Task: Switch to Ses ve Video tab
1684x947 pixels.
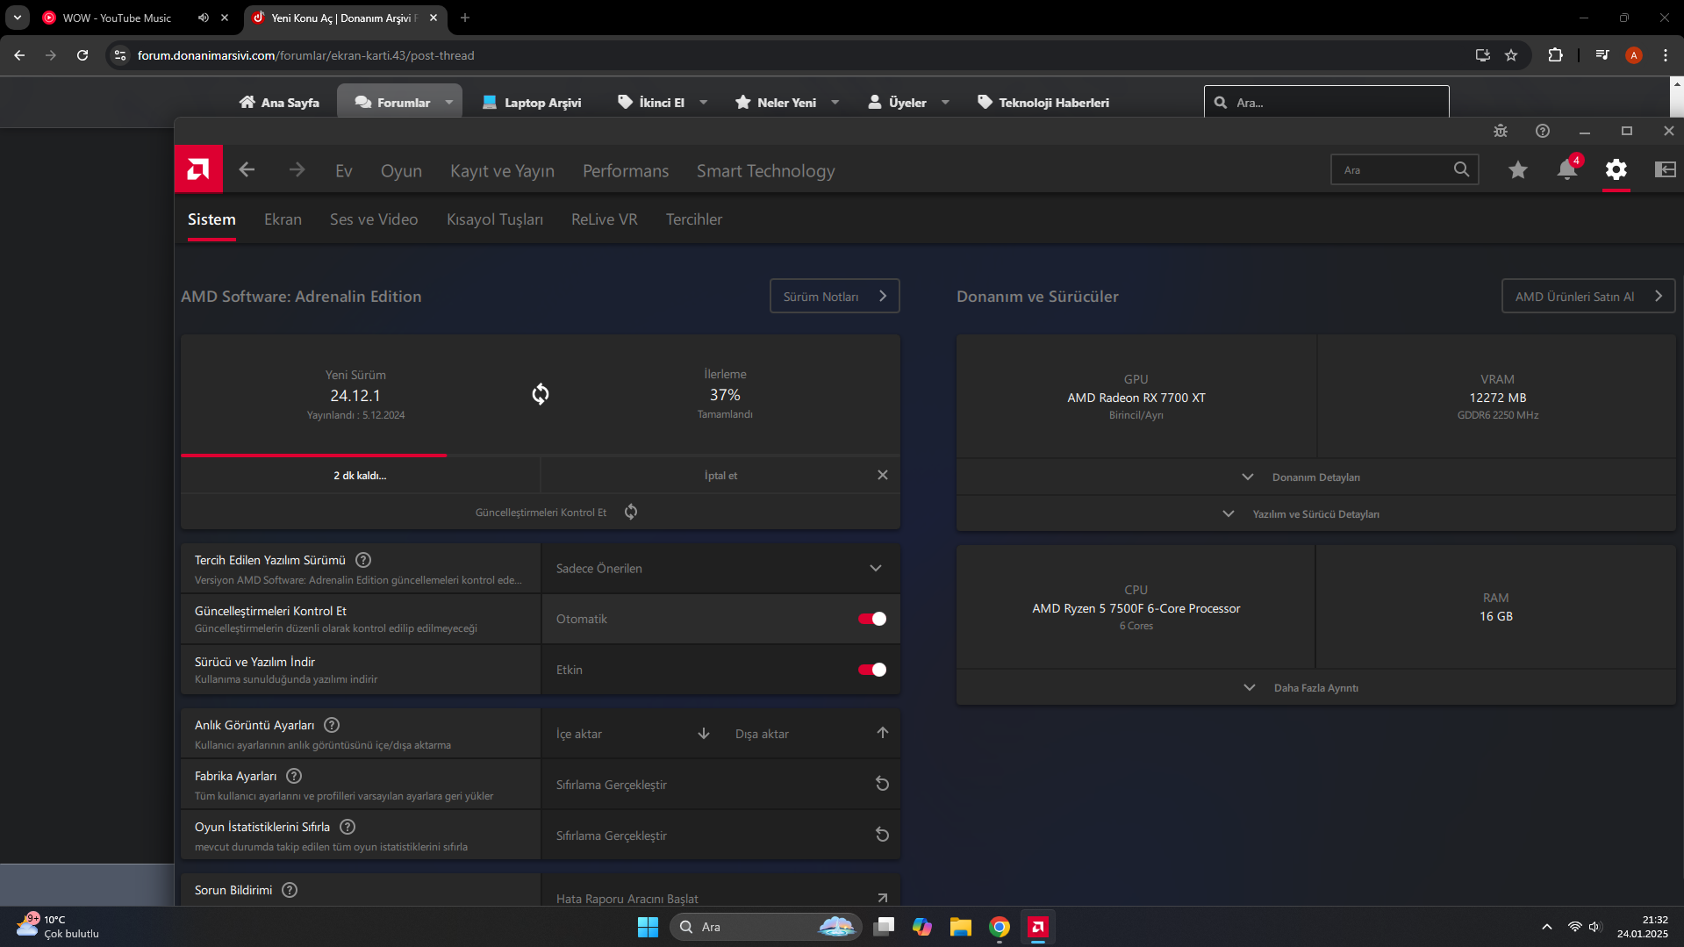Action: [374, 219]
